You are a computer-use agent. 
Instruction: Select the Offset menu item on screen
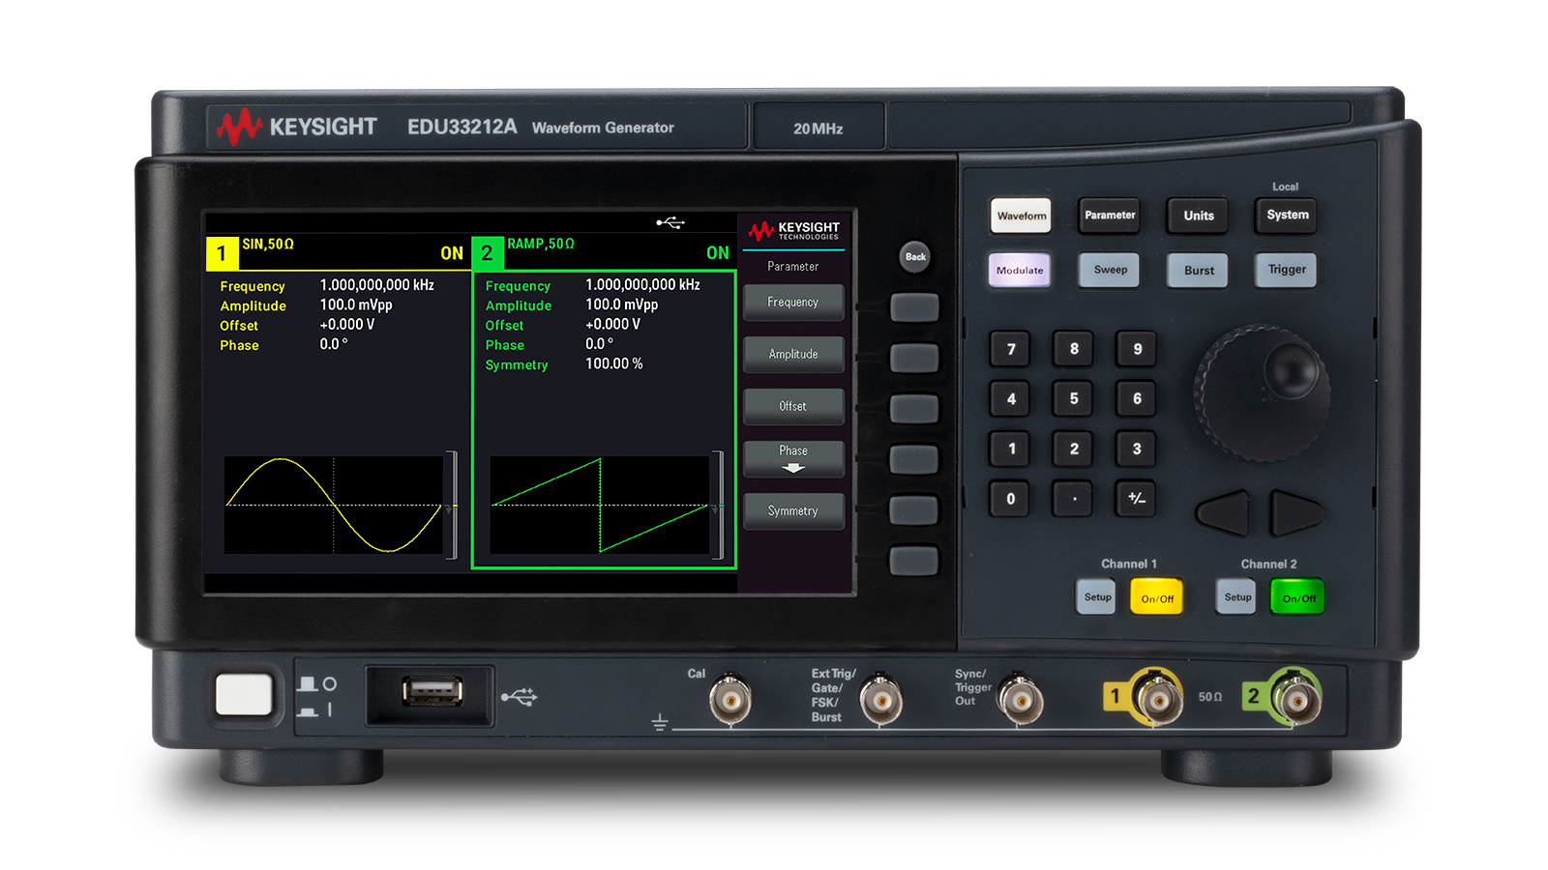(x=793, y=407)
